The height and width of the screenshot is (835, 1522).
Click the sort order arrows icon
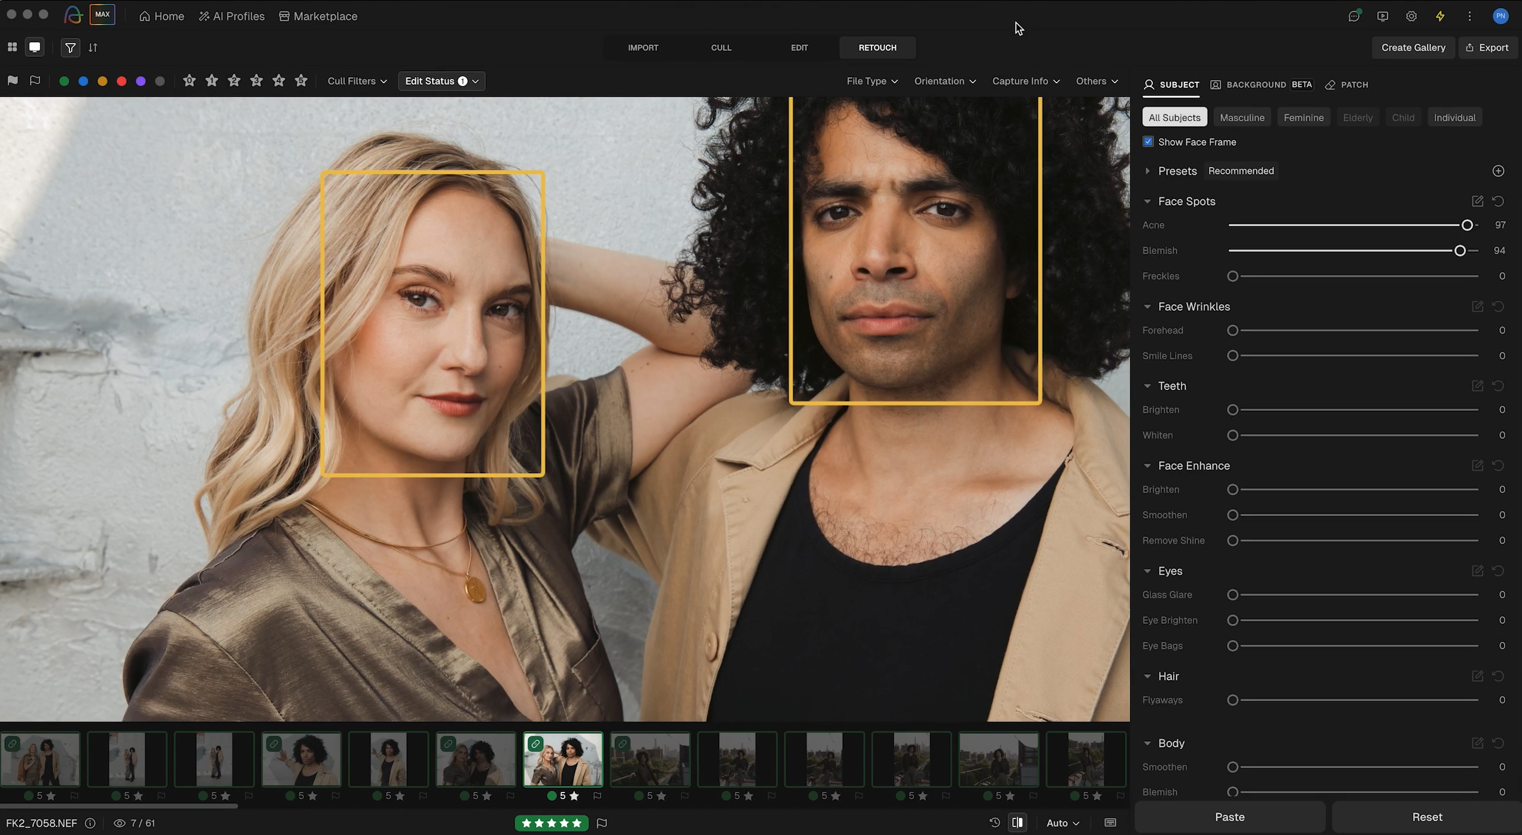[93, 47]
